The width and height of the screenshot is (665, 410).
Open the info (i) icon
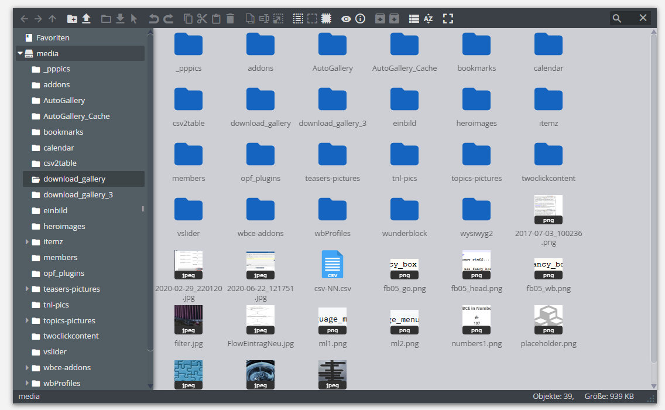pos(361,19)
